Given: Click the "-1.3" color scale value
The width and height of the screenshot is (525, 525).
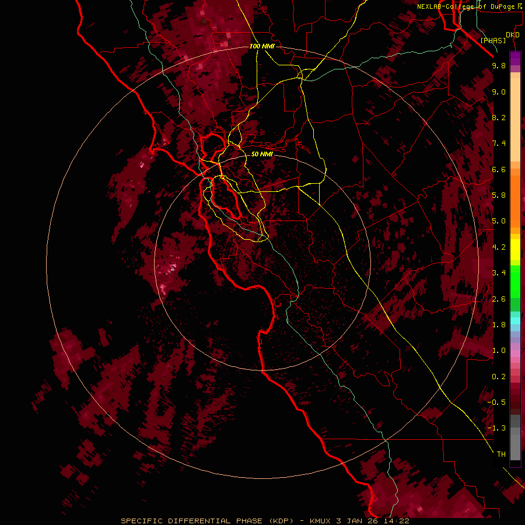Looking at the screenshot, I should pyautogui.click(x=496, y=428).
